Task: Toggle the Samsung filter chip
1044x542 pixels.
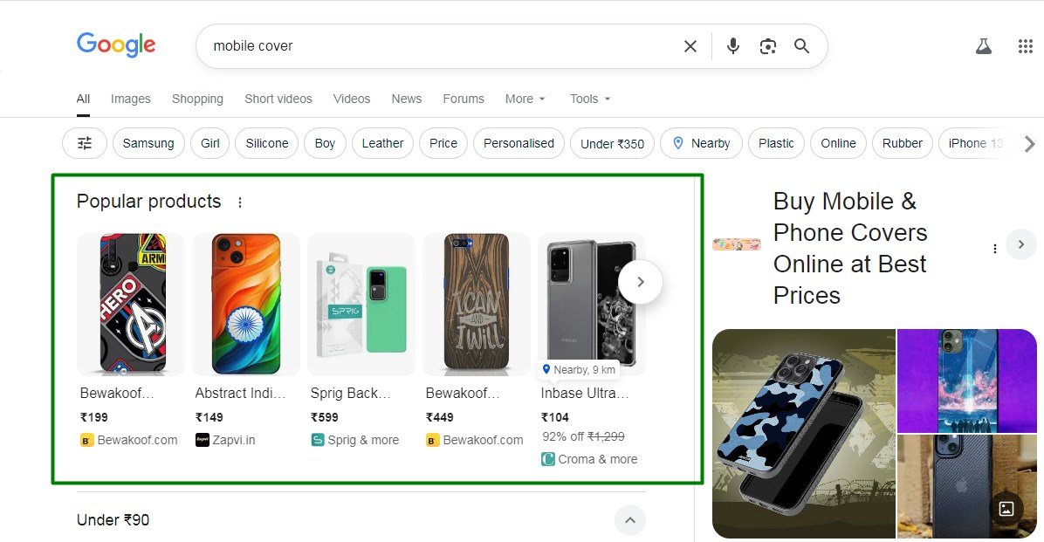Action: (148, 143)
